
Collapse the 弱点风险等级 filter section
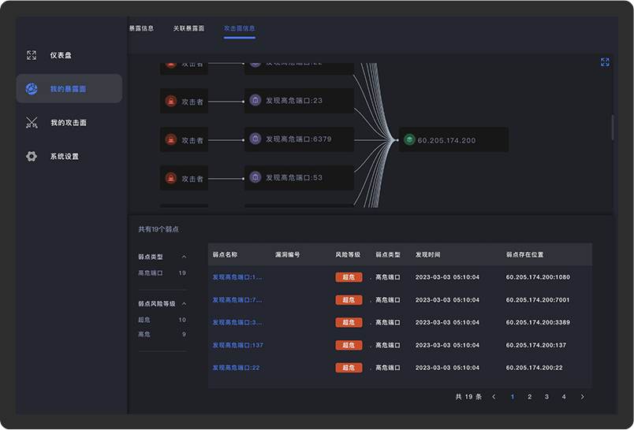[x=184, y=304]
